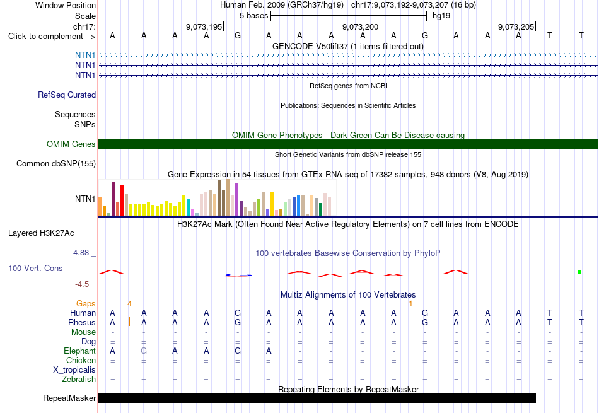Select the light-blue NTN1 transcript label

click(85, 55)
